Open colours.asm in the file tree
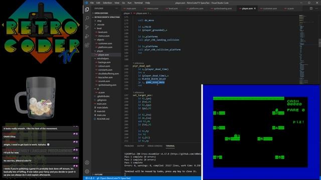The height and width of the screenshot is (180, 321). [x=104, y=66]
